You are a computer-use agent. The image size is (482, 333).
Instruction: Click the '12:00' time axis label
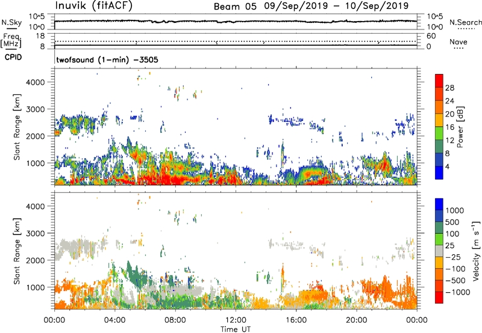236,320
